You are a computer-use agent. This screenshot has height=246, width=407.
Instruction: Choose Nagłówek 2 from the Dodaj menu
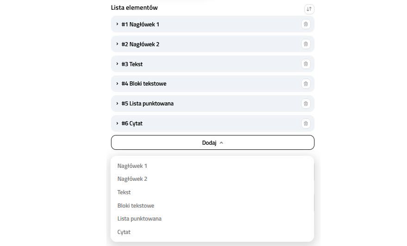(x=132, y=179)
